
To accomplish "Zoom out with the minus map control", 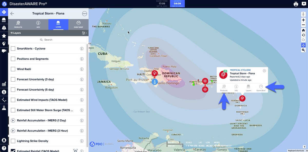I will [303, 25].
